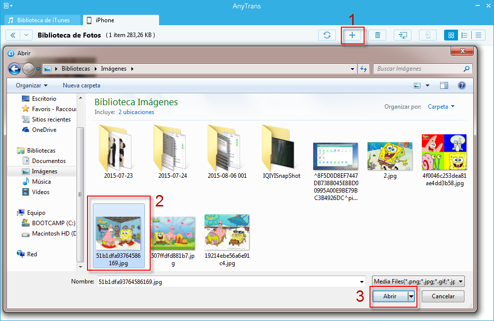This screenshot has width=494, height=321.
Task: Open the view options dropdown arrow
Action: pyautogui.click(x=427, y=85)
